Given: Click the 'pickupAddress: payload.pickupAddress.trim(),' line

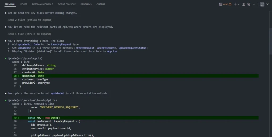Looking at the screenshot, I should point(62,135).
